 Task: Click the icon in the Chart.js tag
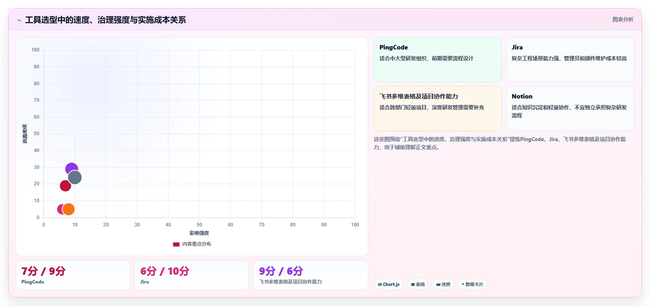pos(380,285)
